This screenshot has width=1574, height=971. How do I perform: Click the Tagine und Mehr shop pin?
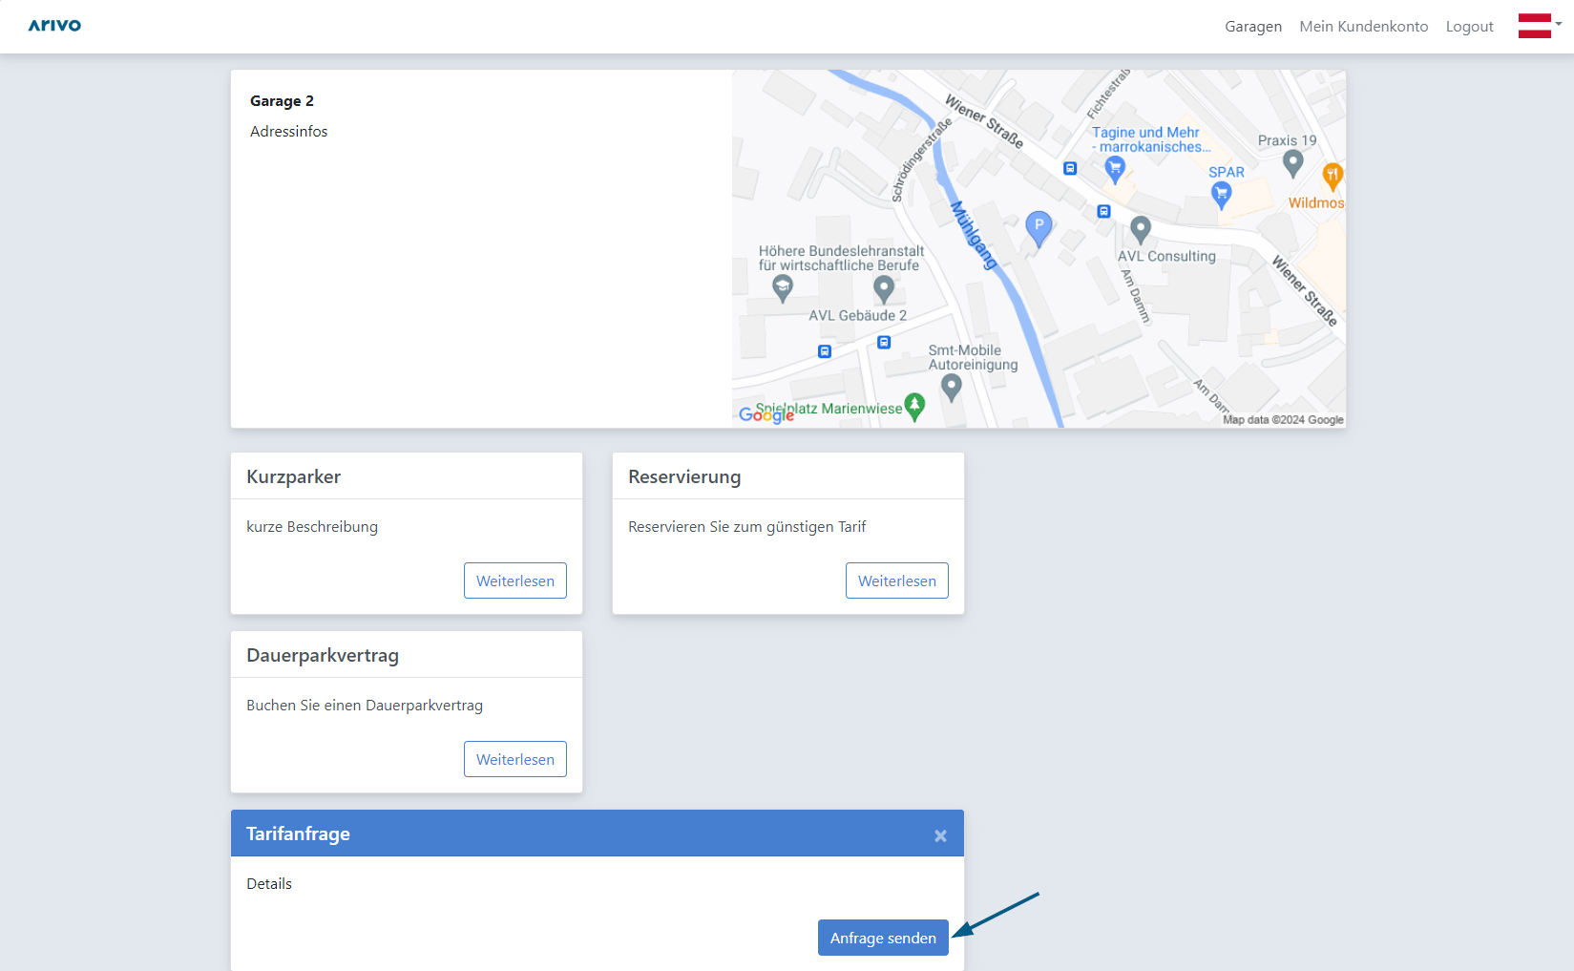[x=1114, y=170]
